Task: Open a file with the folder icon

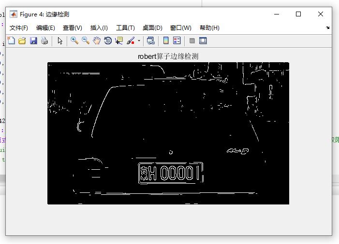Action: click(22, 41)
